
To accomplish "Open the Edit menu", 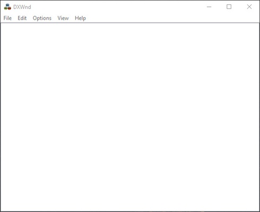I will click(x=22, y=18).
